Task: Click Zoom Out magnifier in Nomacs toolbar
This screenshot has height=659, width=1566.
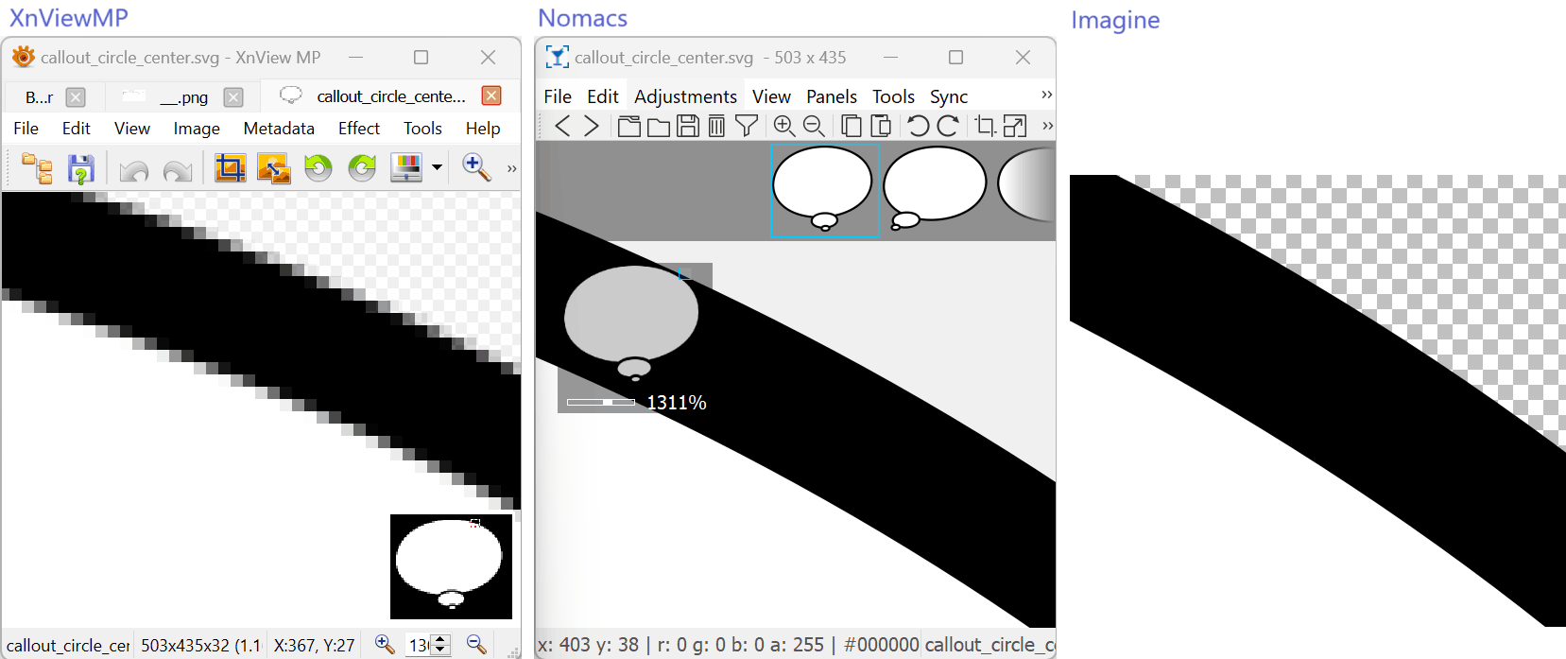Action: 814,126
